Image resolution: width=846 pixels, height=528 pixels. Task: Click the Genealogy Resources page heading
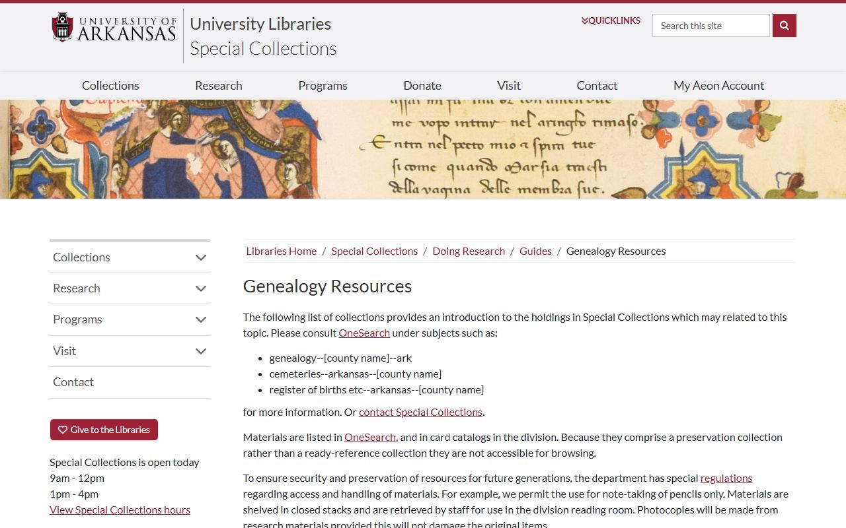tap(327, 286)
